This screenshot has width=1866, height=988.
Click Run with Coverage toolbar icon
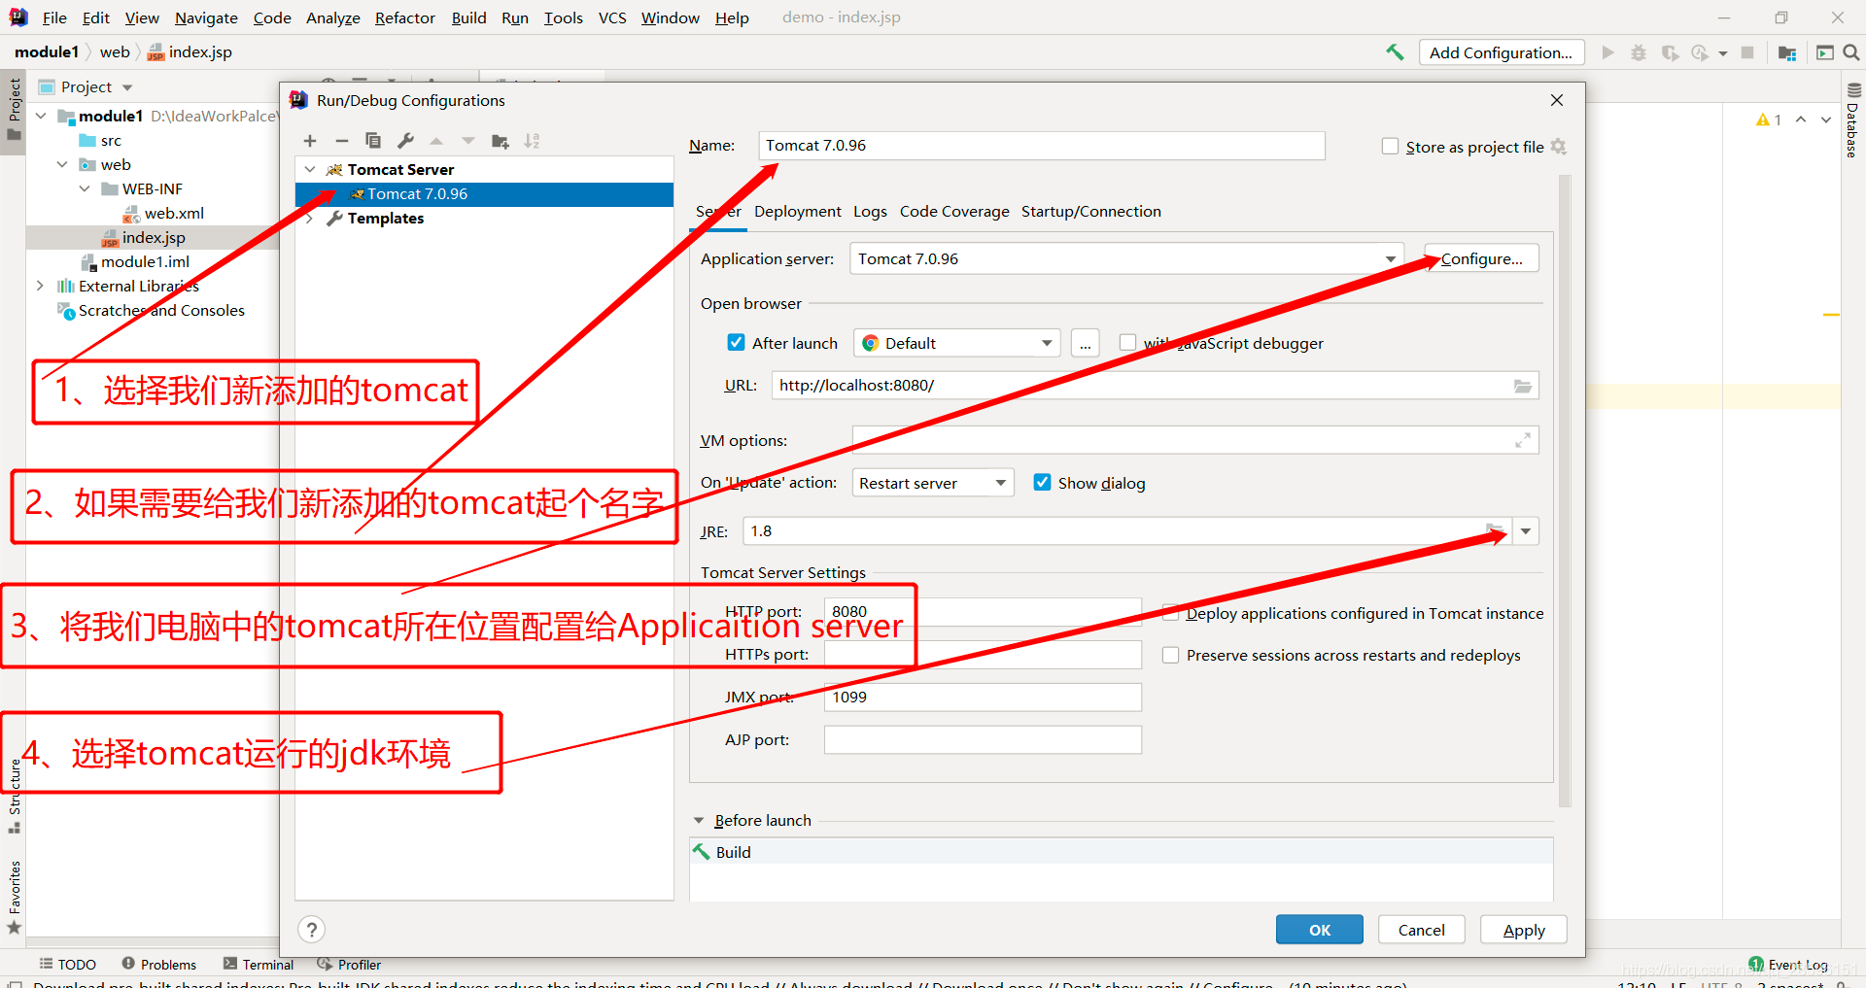tap(1670, 52)
